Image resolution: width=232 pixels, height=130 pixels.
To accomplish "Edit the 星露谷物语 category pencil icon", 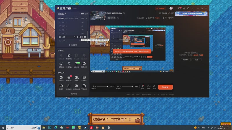I will (118, 18).
